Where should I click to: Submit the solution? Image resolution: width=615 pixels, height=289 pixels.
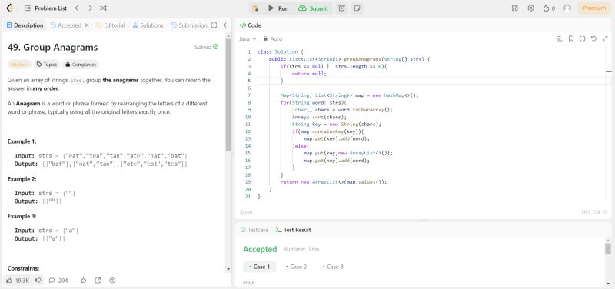(x=313, y=8)
